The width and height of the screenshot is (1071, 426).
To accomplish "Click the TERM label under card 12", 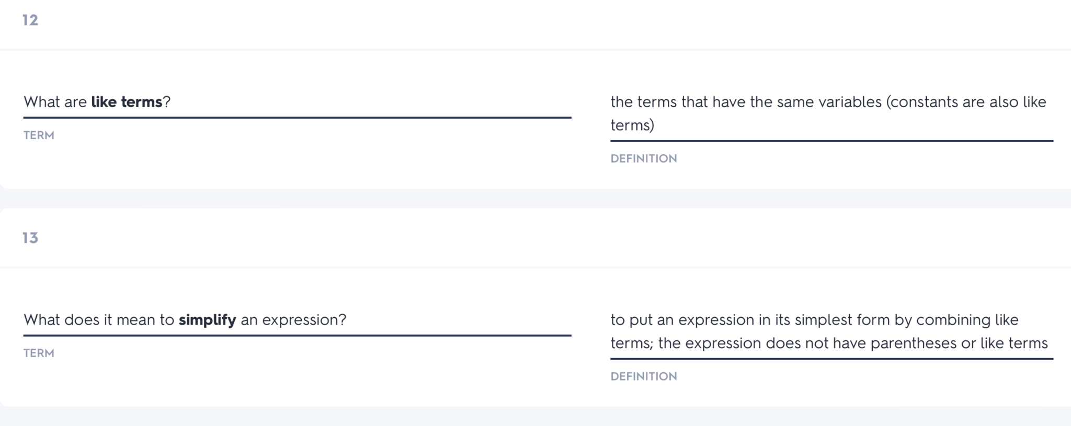I will [39, 135].
